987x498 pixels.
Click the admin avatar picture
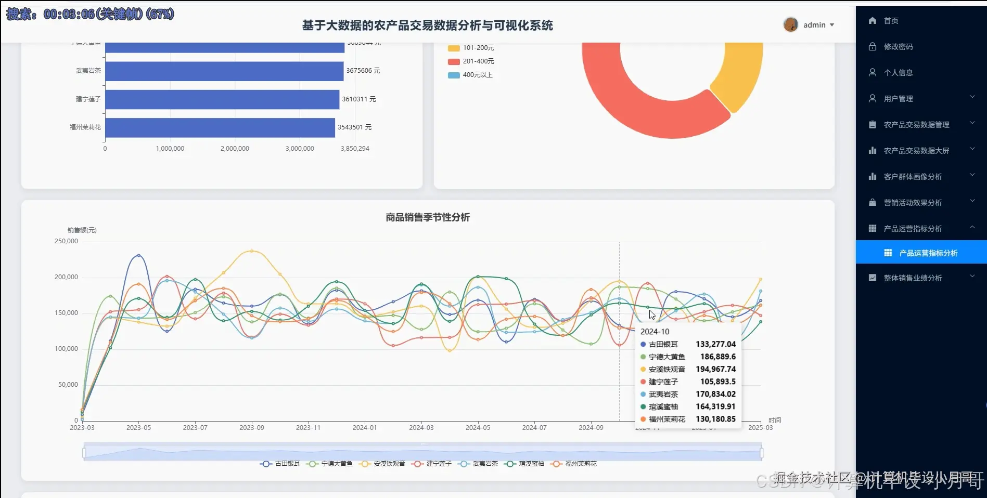[x=791, y=24]
